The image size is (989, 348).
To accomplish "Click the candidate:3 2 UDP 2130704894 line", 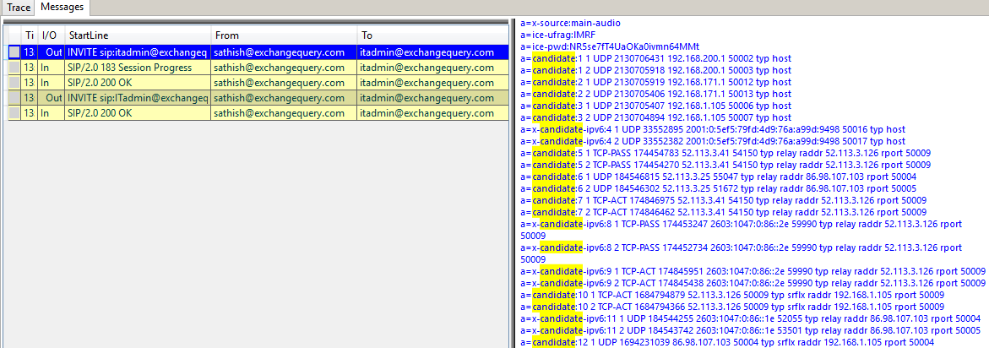I will [656, 117].
